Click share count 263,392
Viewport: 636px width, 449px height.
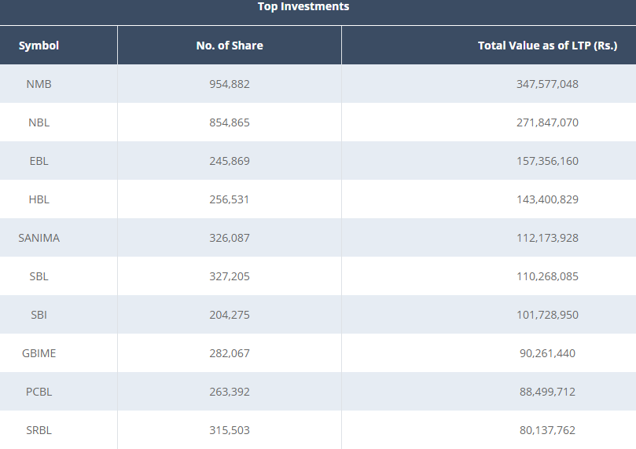230,392
